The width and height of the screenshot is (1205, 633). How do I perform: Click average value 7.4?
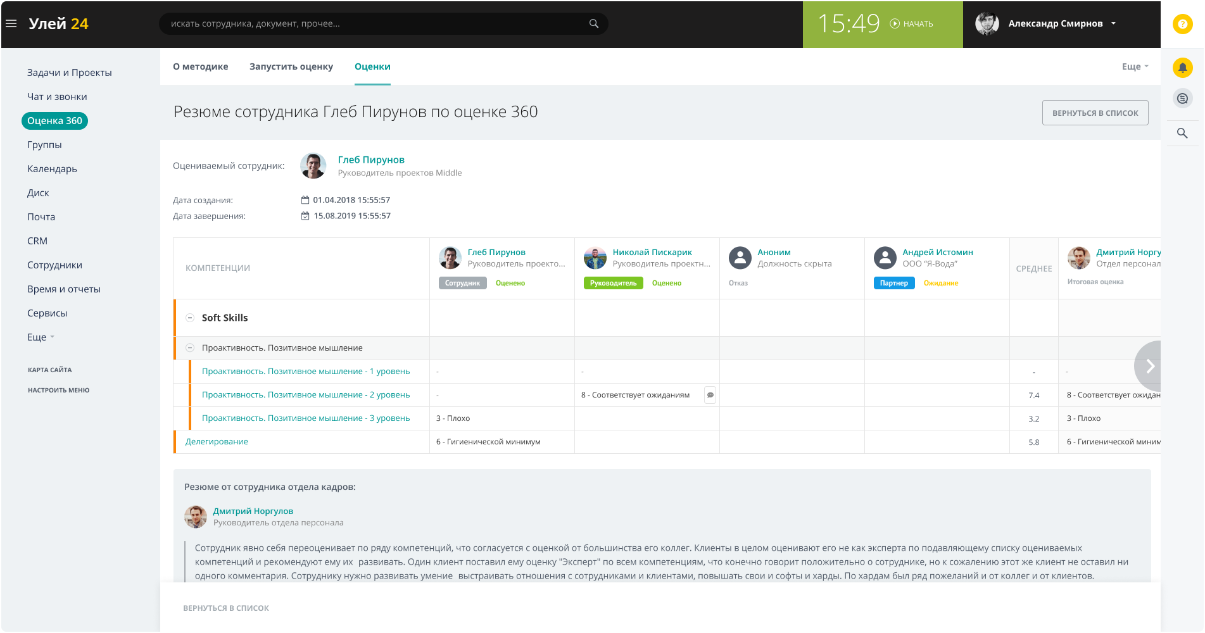pos(1034,396)
